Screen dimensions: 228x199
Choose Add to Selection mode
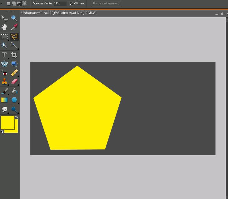click(x=14, y=3)
